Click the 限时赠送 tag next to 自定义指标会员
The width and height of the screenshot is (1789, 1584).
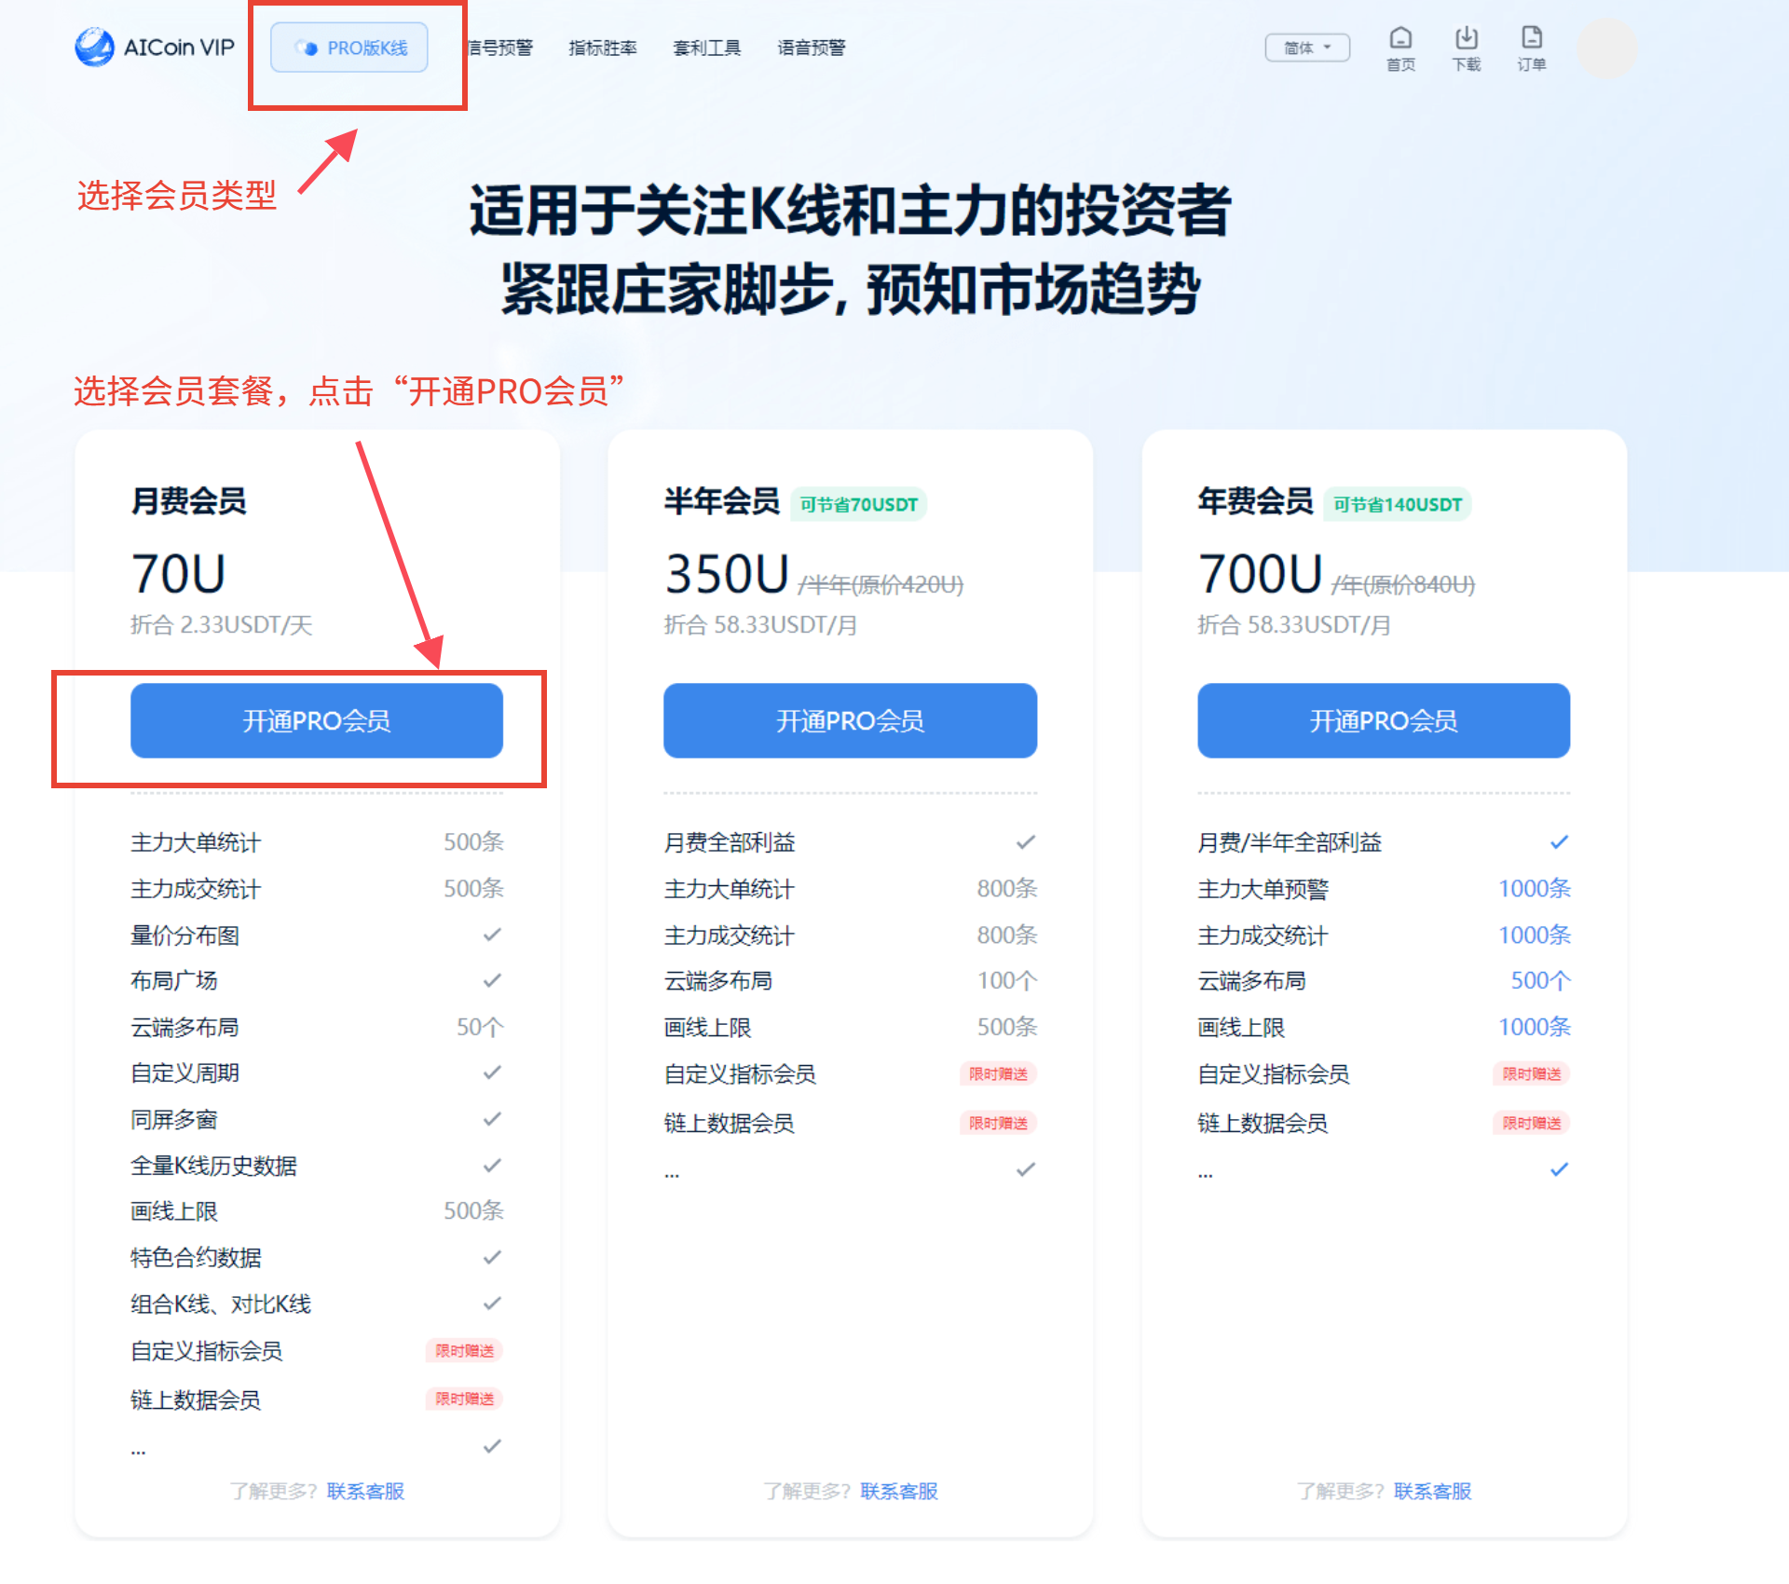point(464,1350)
